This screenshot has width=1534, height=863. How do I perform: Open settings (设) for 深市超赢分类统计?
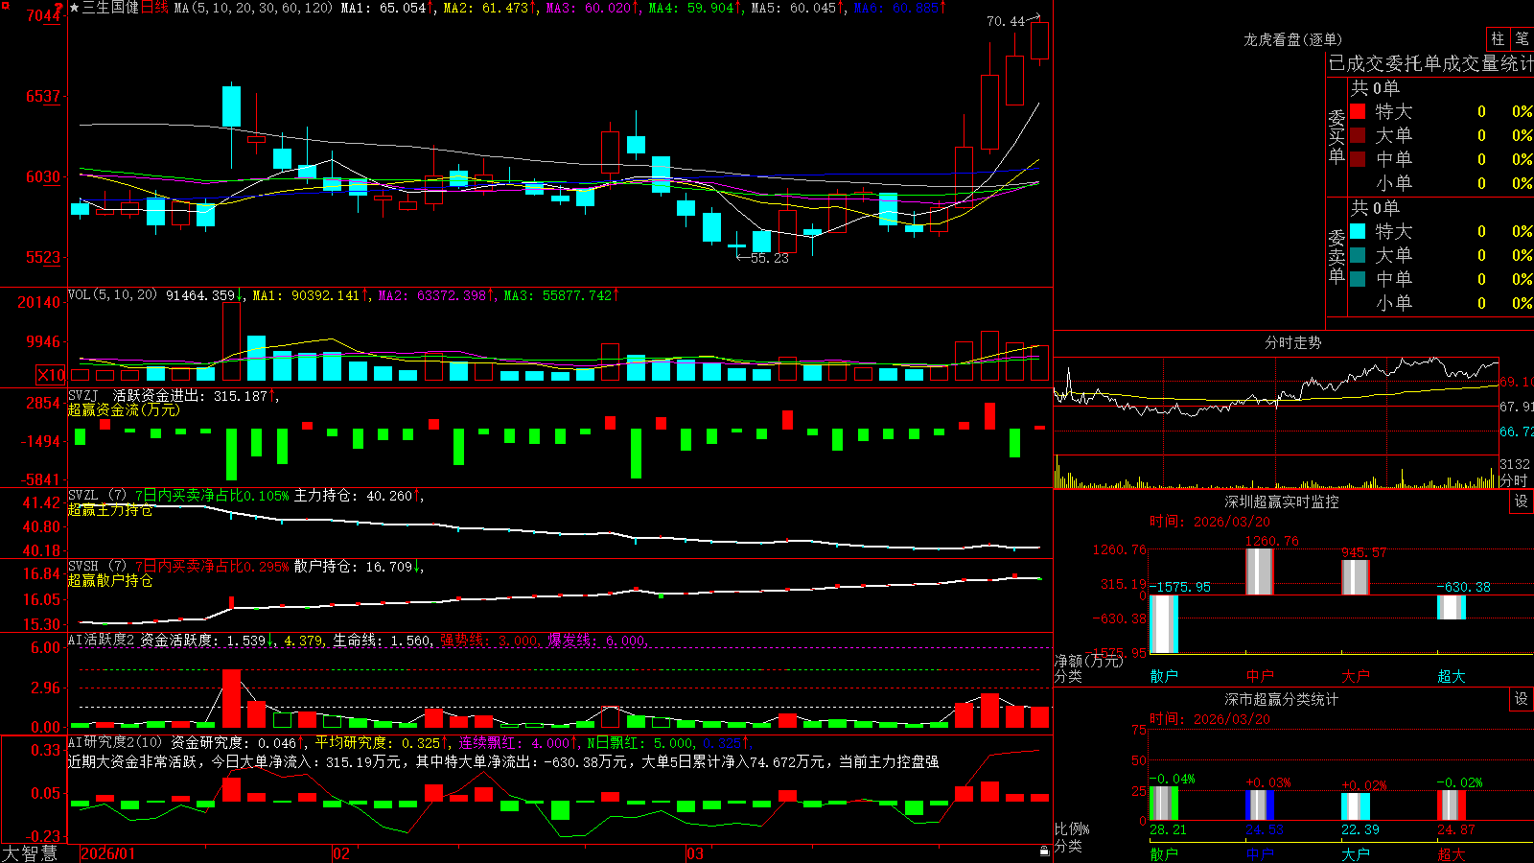(x=1522, y=699)
